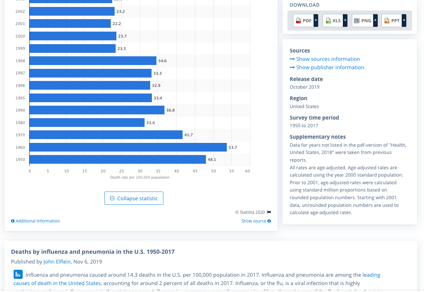424x292 pixels.
Task: Download the statistic as PDF
Action: coord(303,21)
